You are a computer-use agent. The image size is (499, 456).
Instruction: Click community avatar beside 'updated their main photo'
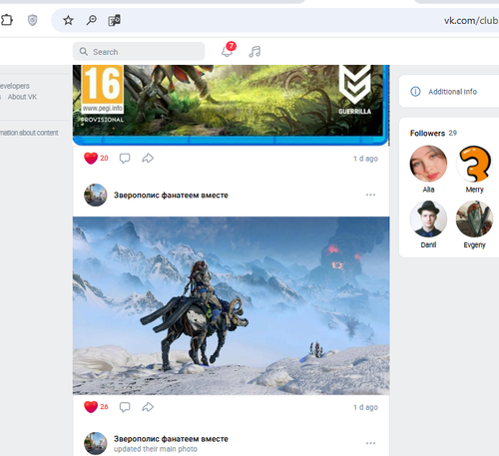[x=96, y=443]
